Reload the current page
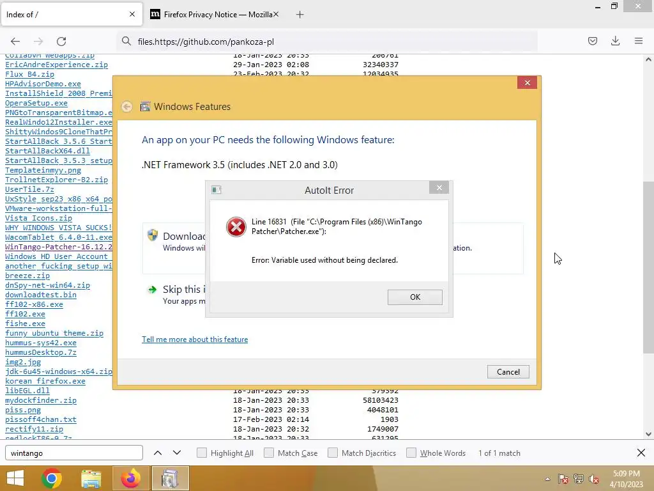Viewport: 654px width, 491px height. pos(61,42)
